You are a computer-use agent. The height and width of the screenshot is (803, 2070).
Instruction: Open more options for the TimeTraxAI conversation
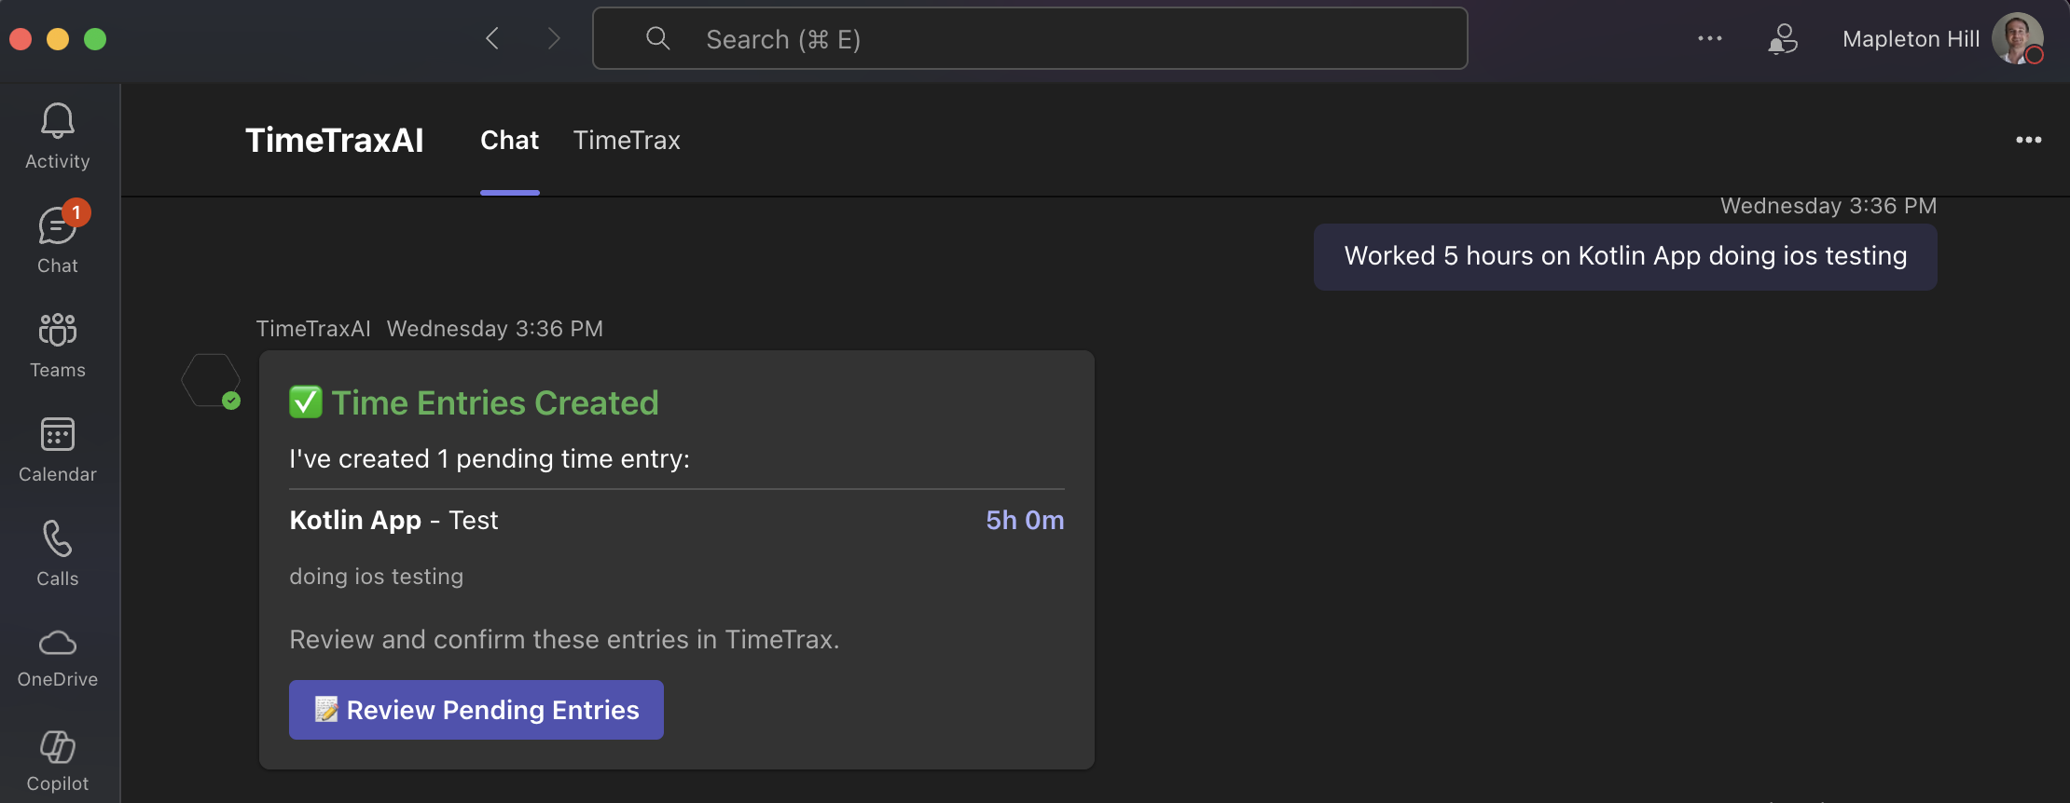(x=2029, y=140)
